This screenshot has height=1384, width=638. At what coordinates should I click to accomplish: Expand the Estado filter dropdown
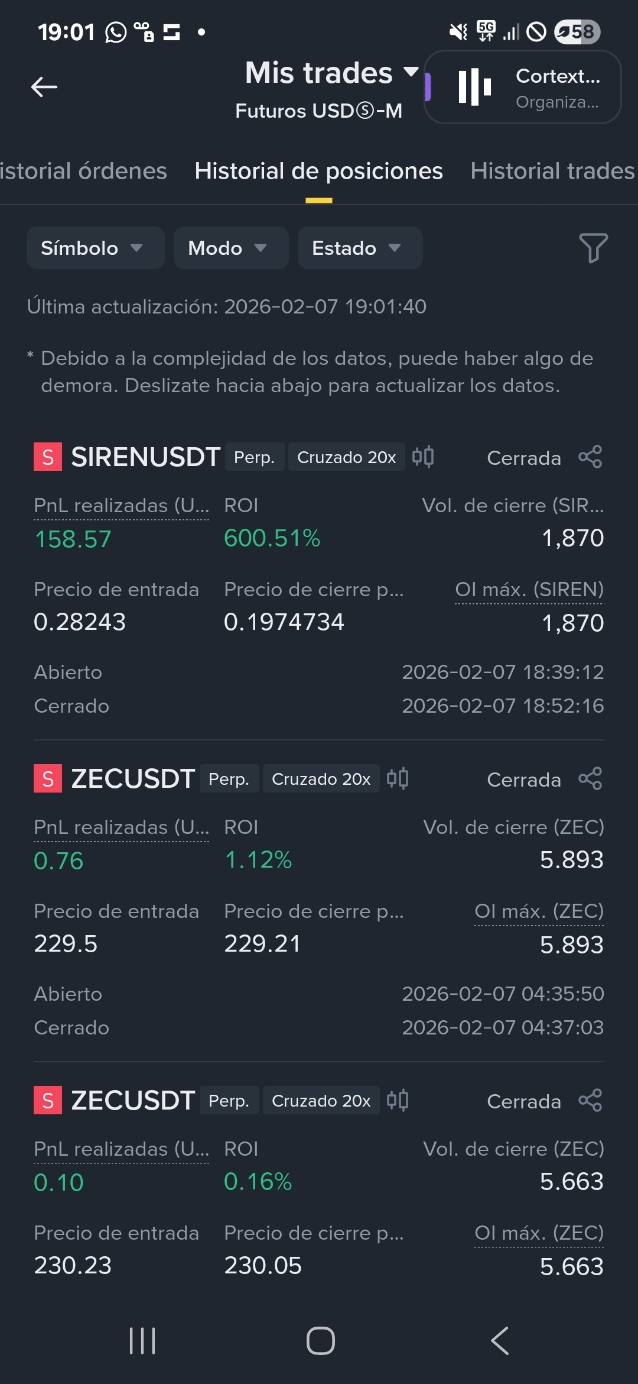(x=360, y=248)
